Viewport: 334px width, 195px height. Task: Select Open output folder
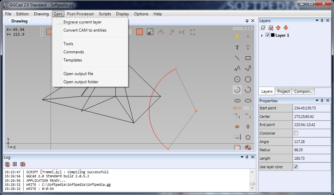(x=81, y=82)
